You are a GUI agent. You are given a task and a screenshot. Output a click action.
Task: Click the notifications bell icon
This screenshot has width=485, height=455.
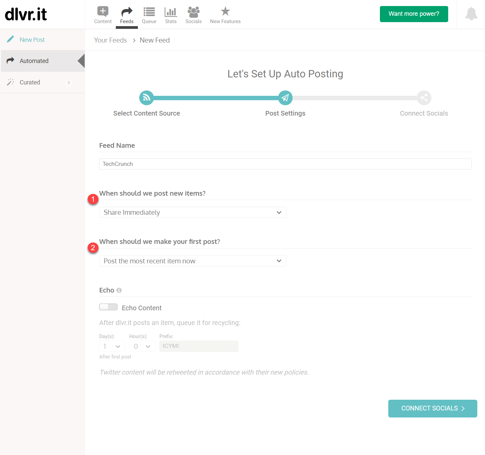tap(471, 14)
